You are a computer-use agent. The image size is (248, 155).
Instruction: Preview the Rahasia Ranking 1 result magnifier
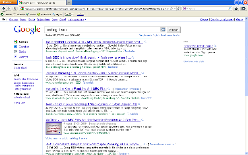point(143,73)
